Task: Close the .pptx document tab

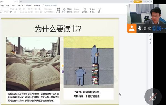Action: tap(17, 2)
